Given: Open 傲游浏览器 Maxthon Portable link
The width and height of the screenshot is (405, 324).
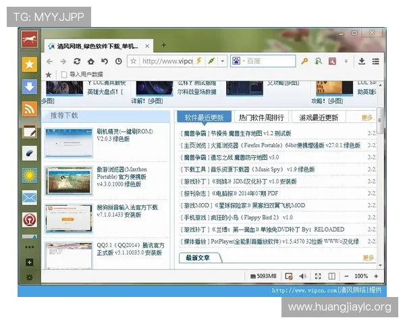Looking at the screenshot, I should tap(122, 177).
